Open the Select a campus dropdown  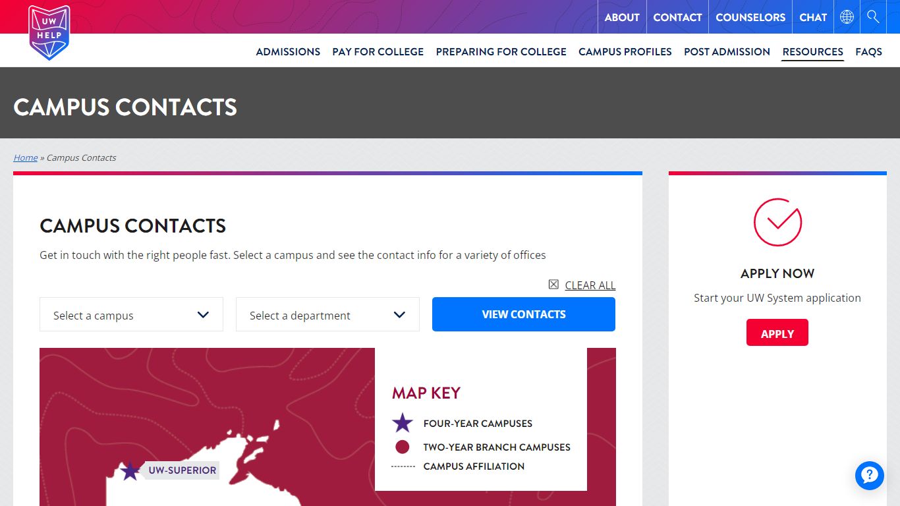[131, 314]
